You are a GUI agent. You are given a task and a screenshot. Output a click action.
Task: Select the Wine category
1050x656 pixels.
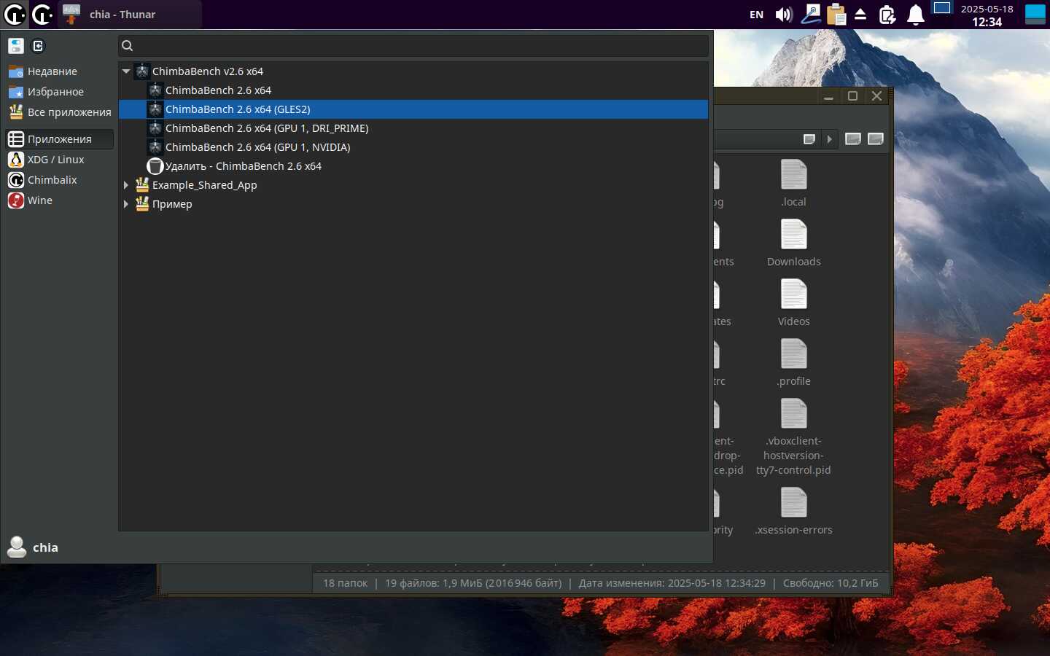(x=59, y=200)
